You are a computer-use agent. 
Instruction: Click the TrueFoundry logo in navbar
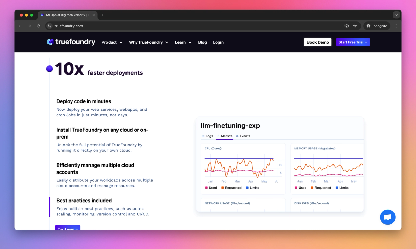point(71,42)
